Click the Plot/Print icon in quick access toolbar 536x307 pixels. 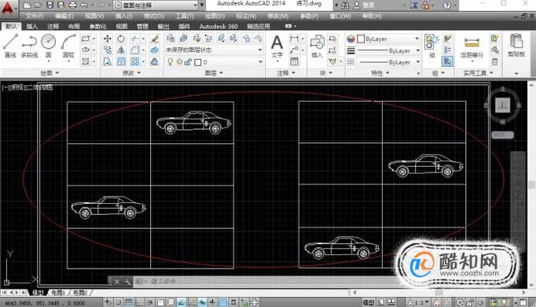tap(72, 6)
